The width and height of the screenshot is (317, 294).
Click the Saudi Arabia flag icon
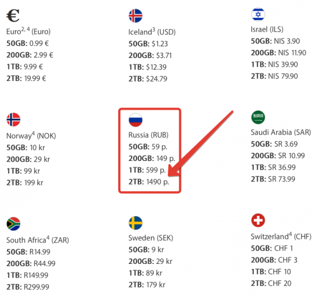click(x=258, y=118)
